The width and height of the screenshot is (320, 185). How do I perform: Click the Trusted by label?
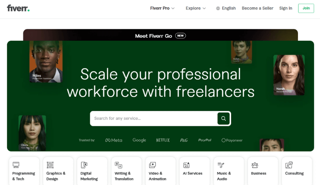pyautogui.click(x=87, y=140)
